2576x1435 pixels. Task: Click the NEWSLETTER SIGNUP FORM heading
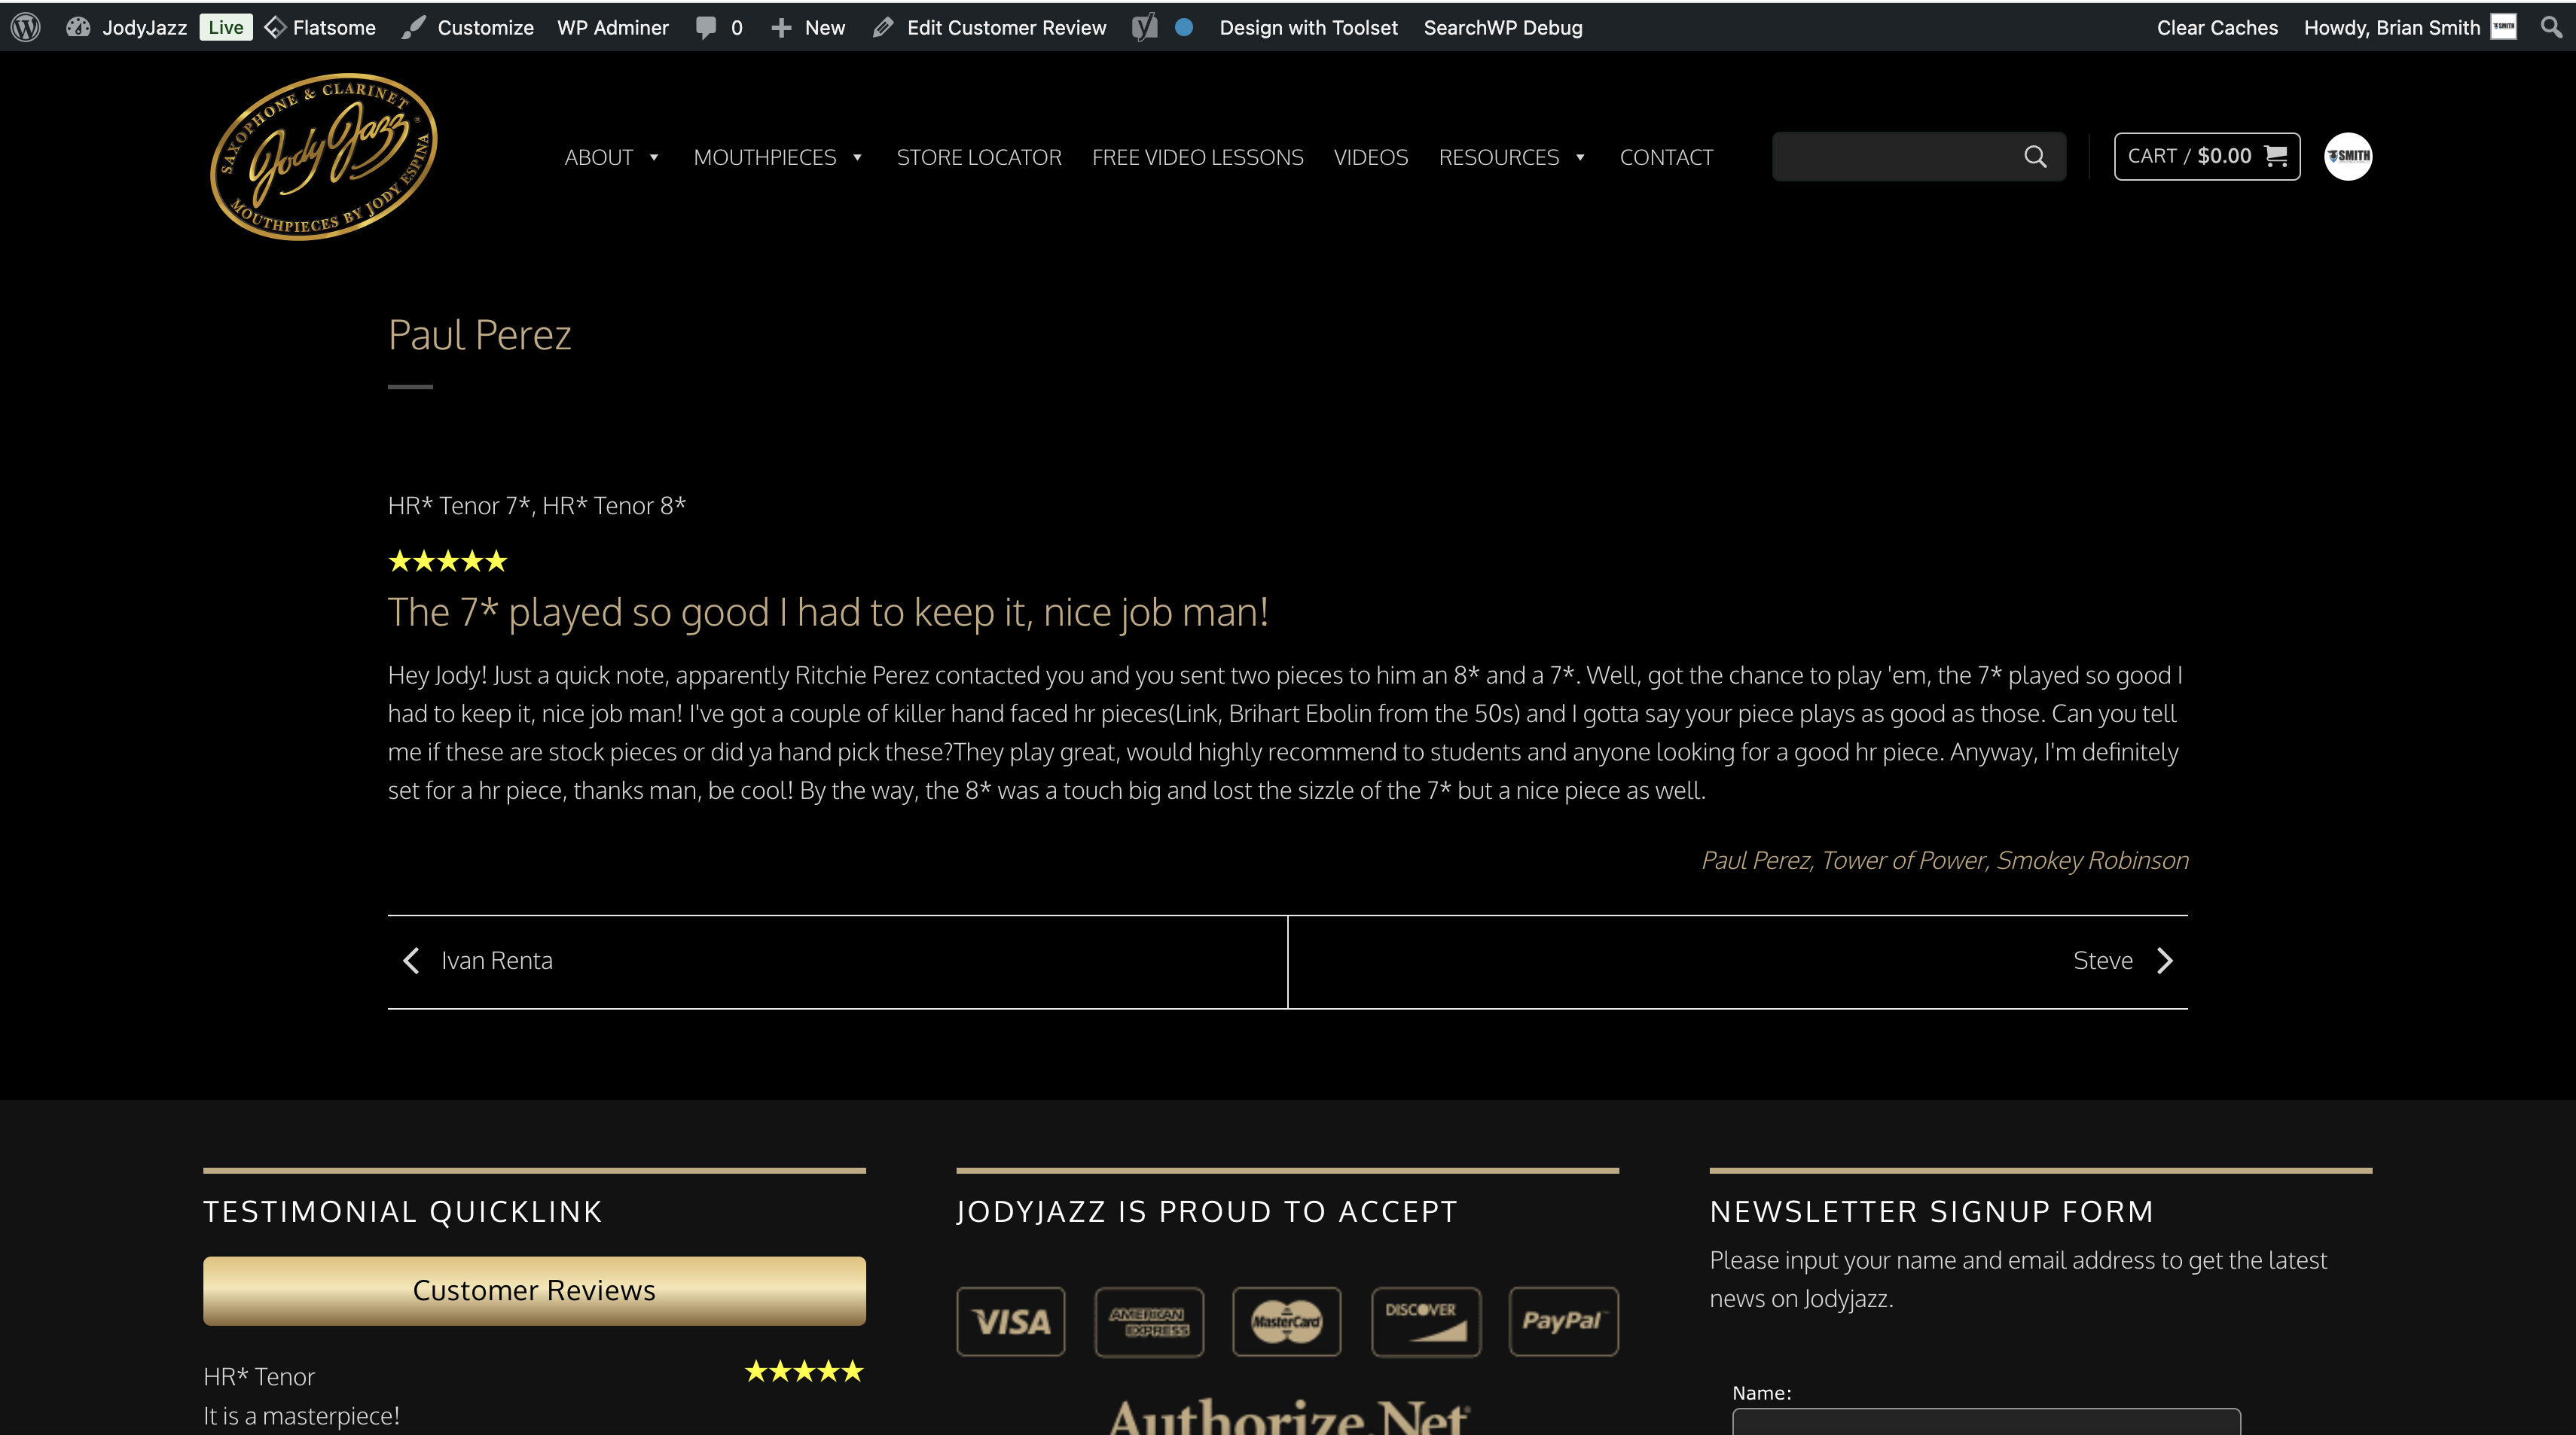tap(1932, 1211)
